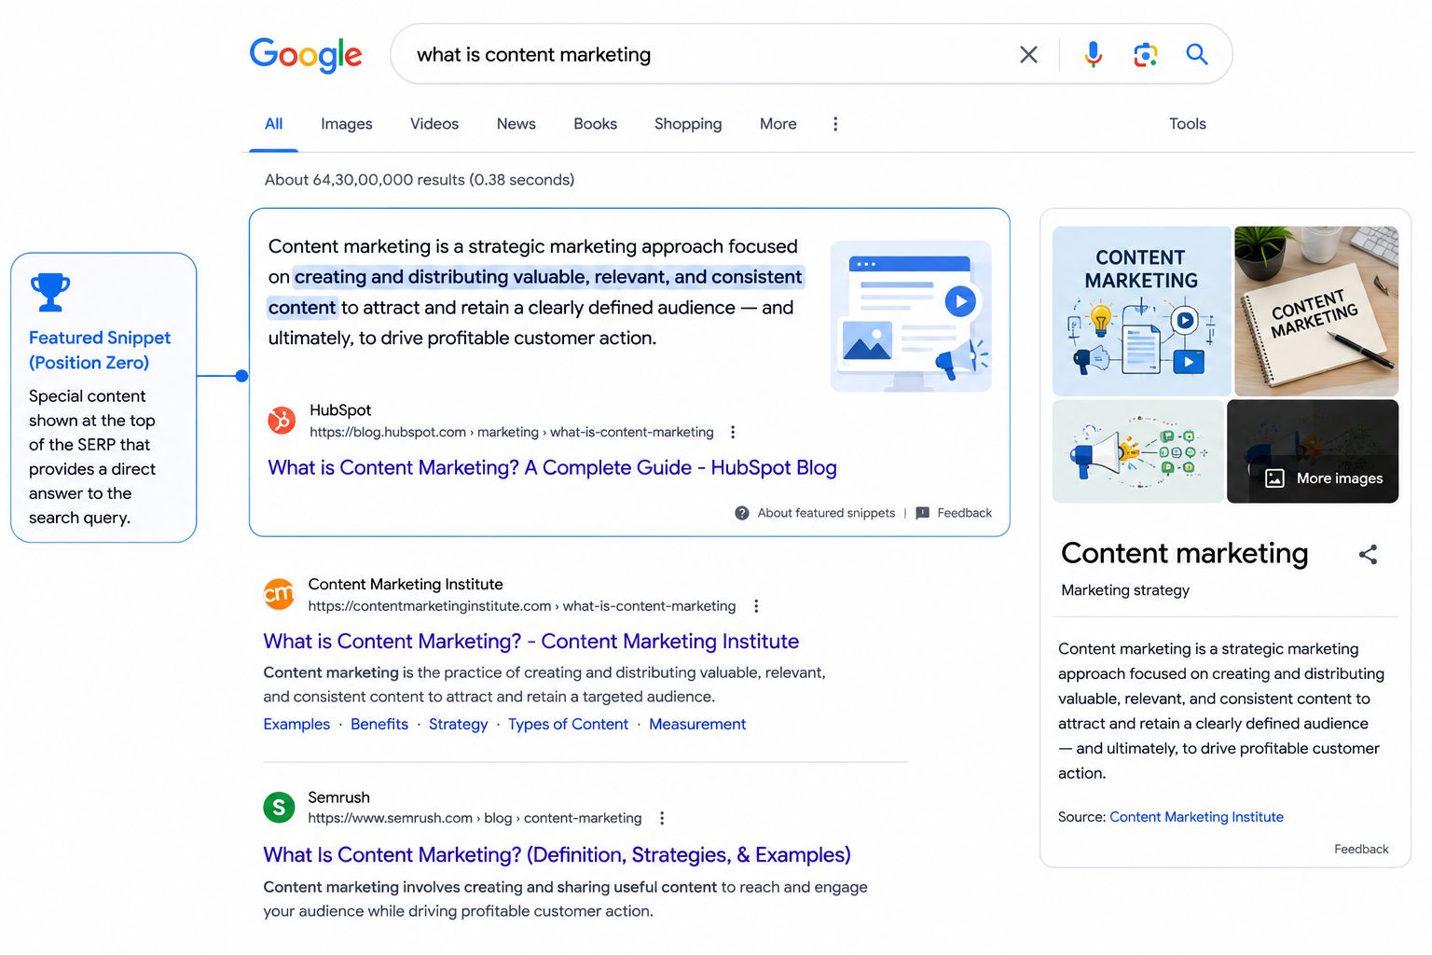Open the three-dot menu beside the Semrush URL
Image resolution: width=1432 pixels, height=955 pixels.
coord(662,818)
